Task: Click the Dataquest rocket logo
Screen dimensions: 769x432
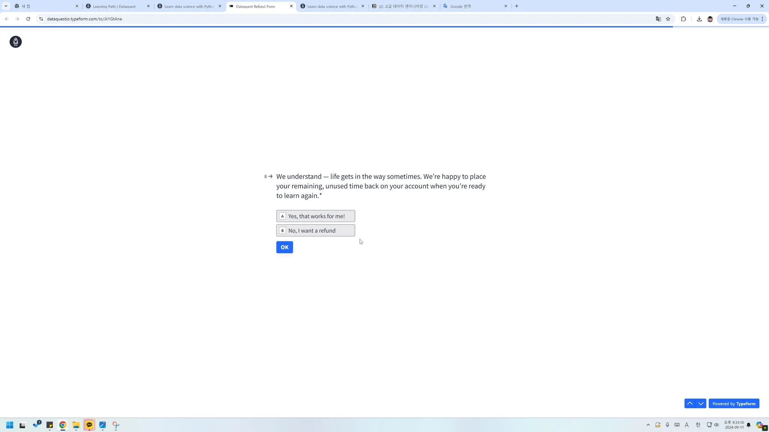Action: [x=15, y=42]
